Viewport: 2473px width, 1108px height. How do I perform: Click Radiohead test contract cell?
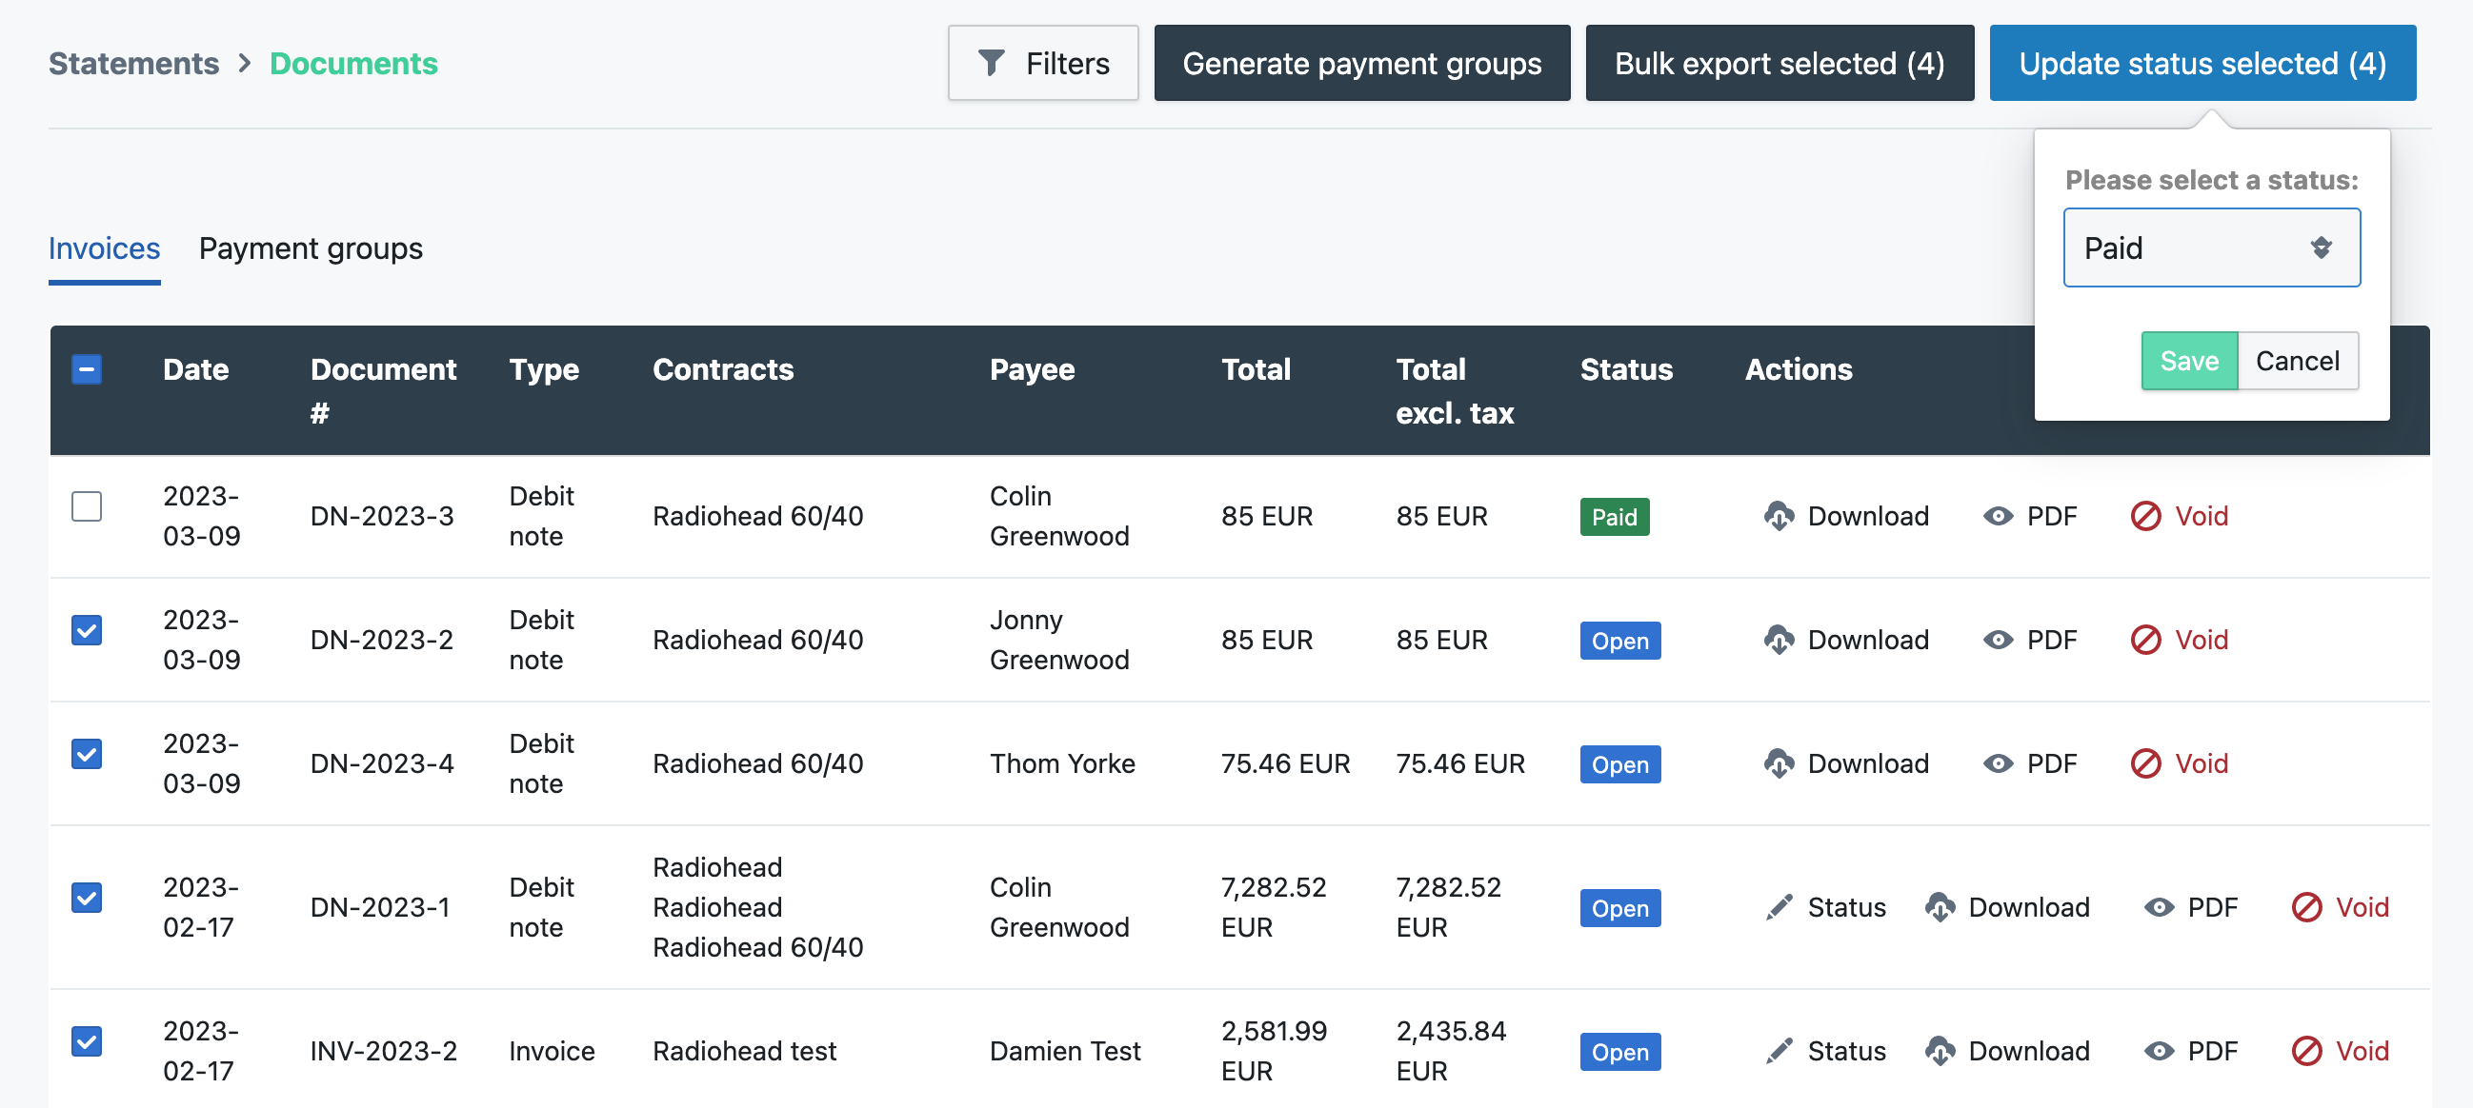(744, 1052)
